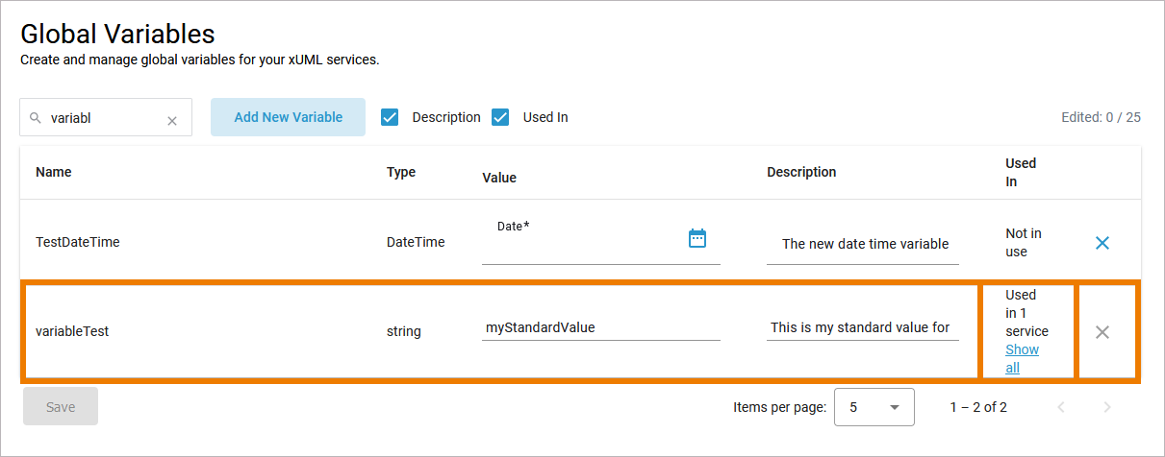Edit the variableTest description field
Viewport: 1165px width, 457px height.
coord(862,328)
